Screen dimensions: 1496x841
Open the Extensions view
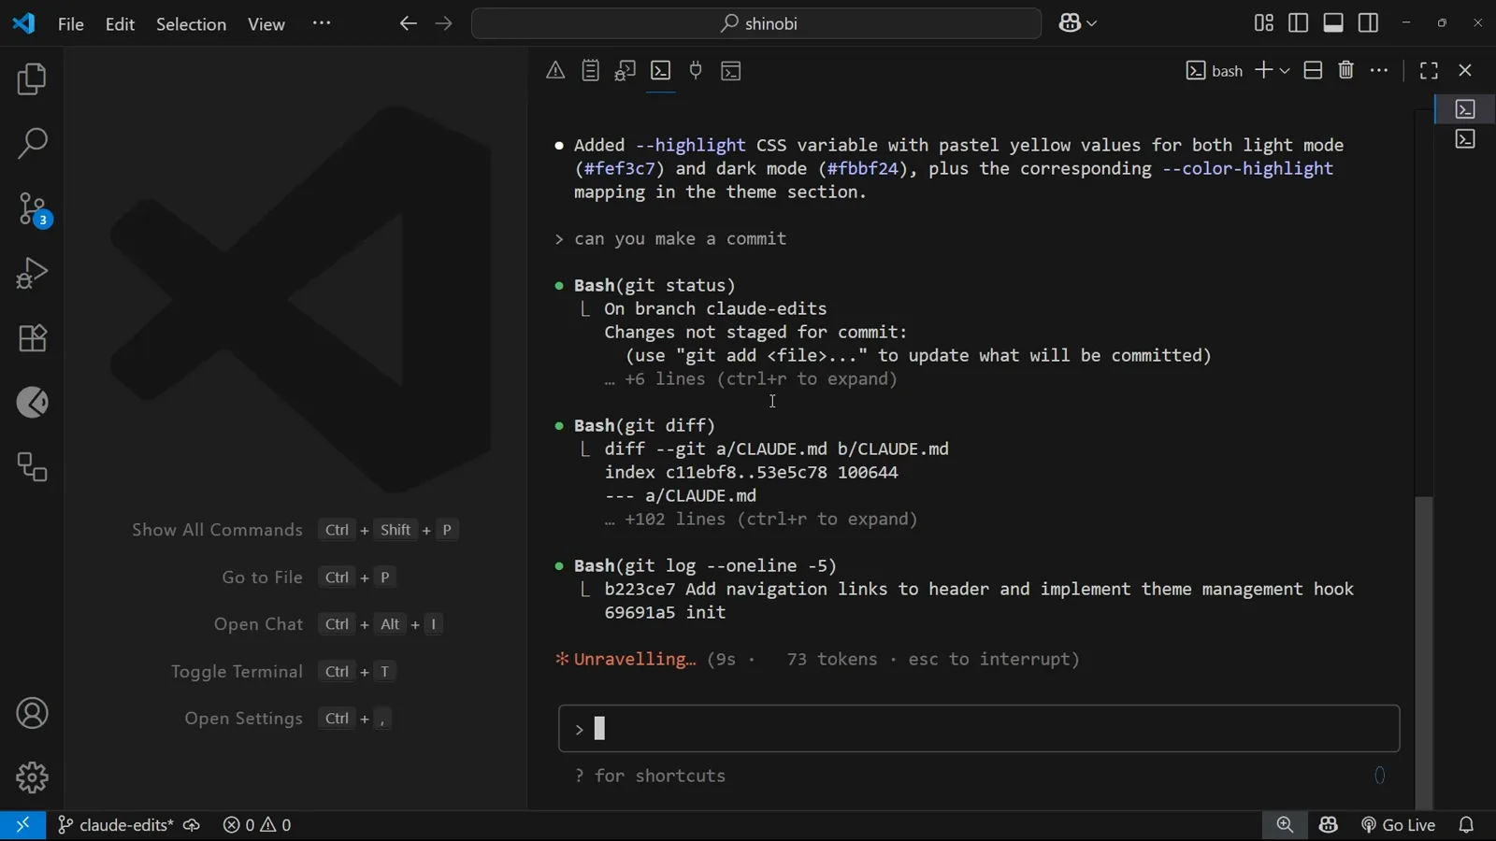click(32, 338)
